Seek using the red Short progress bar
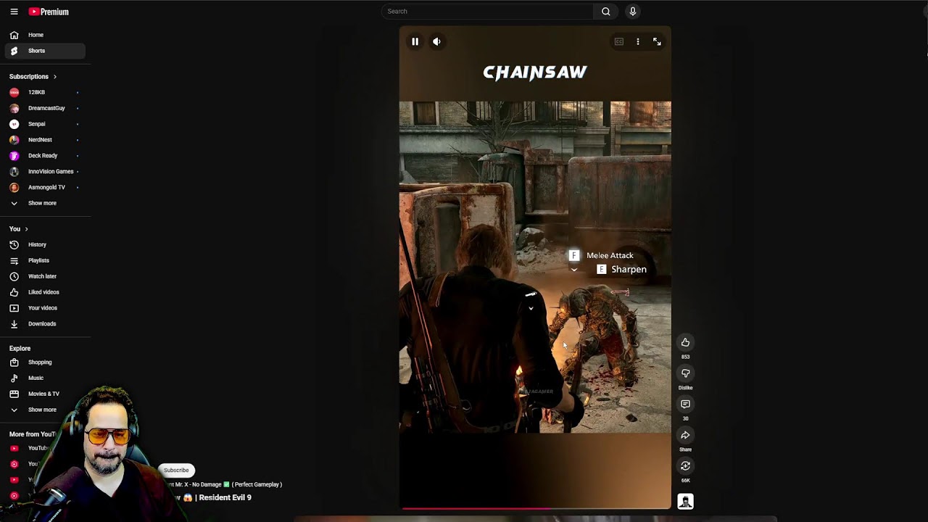This screenshot has height=522, width=928. click(535, 508)
